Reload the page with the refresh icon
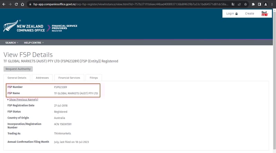The image size is (276, 153). (x=16, y=4)
